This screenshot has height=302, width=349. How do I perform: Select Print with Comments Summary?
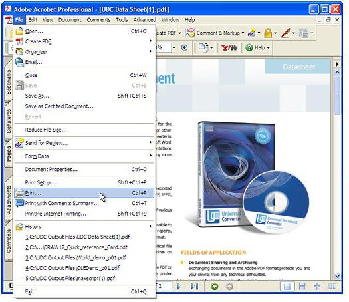click(84, 203)
